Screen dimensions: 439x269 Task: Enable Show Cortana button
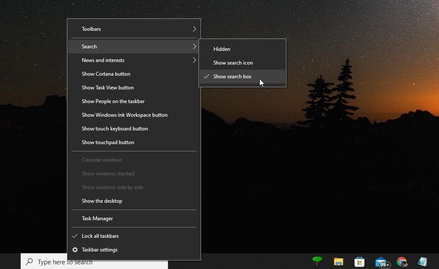pyautogui.click(x=106, y=74)
